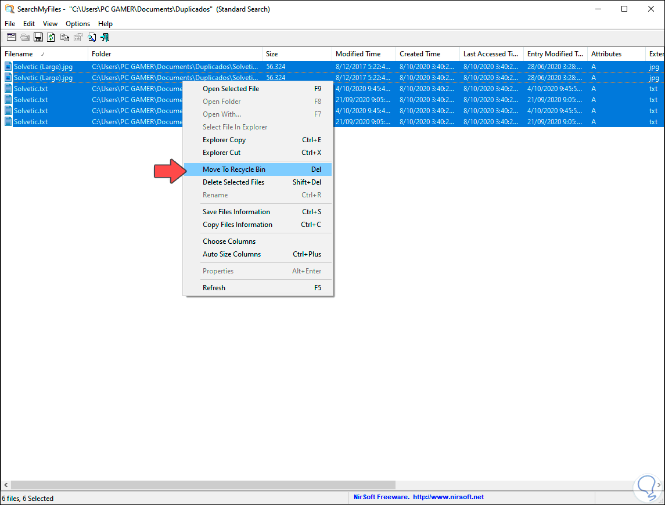Viewport: 665px width, 505px height.
Task: Sort by the Size column header
Action: click(x=297, y=54)
